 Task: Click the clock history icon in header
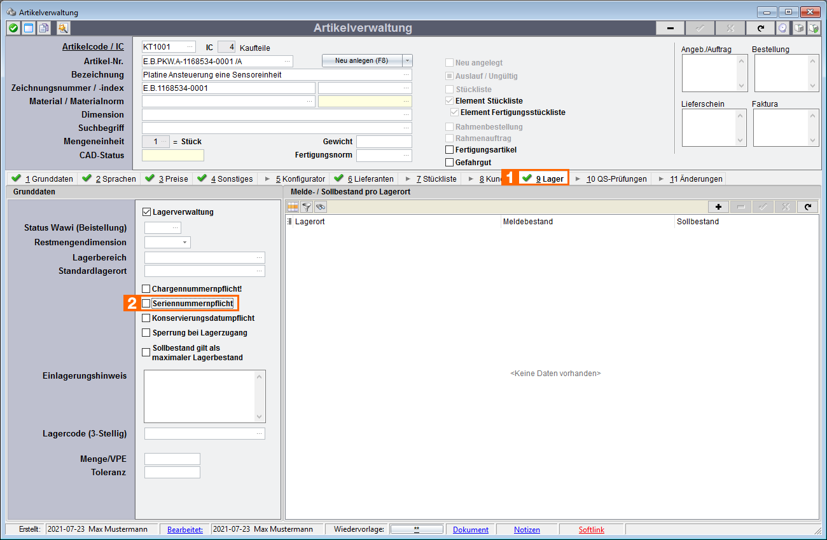pos(782,28)
